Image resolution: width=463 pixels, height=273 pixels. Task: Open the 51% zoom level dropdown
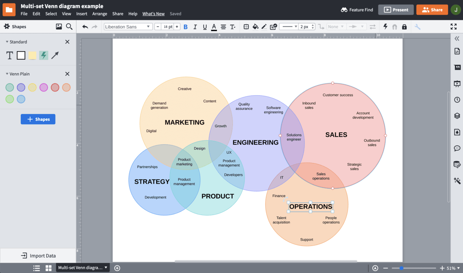click(453, 268)
